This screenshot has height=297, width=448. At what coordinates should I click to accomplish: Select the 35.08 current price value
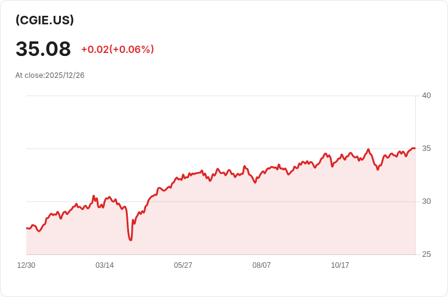coord(43,49)
